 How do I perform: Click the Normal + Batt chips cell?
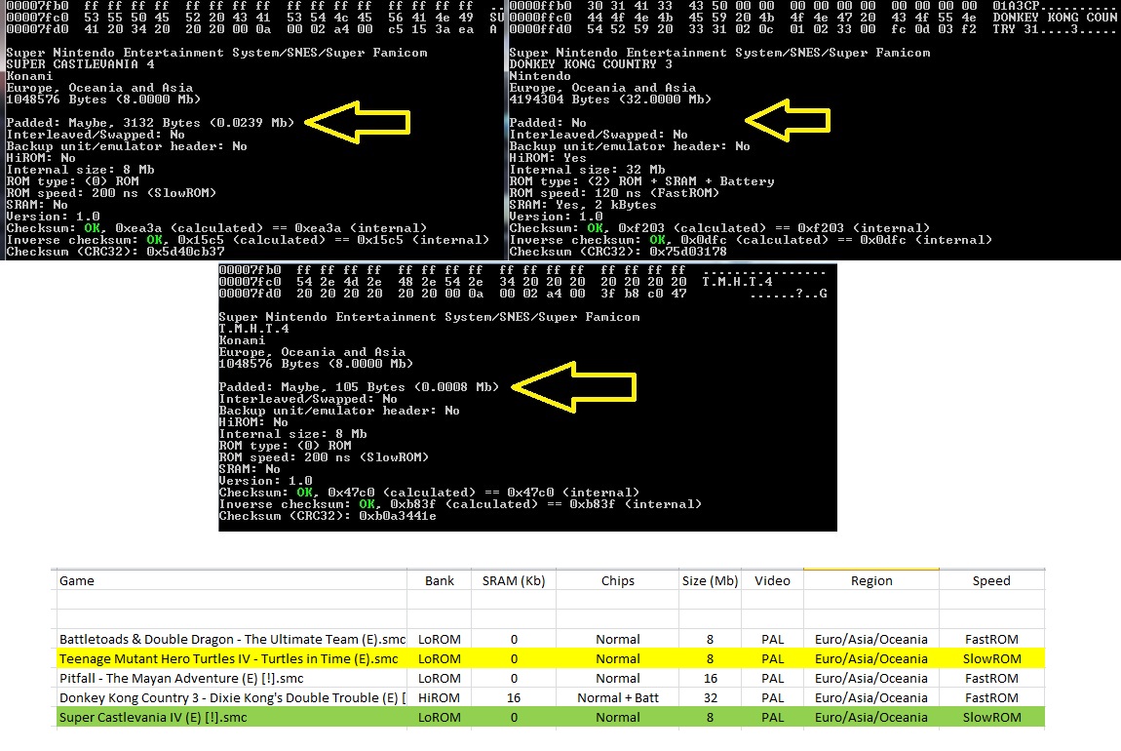click(x=617, y=698)
